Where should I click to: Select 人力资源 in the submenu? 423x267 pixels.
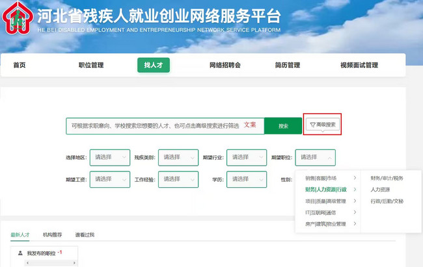coord(380,190)
